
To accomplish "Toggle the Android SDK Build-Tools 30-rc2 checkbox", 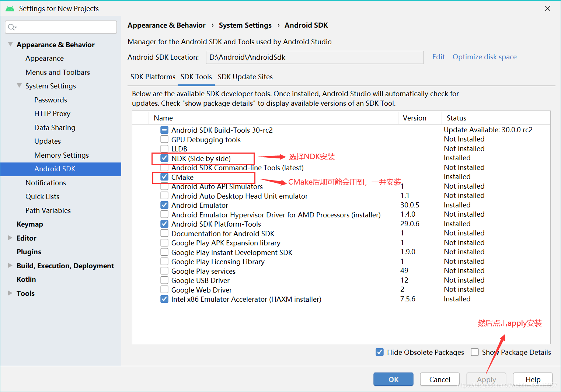I will pyautogui.click(x=164, y=130).
